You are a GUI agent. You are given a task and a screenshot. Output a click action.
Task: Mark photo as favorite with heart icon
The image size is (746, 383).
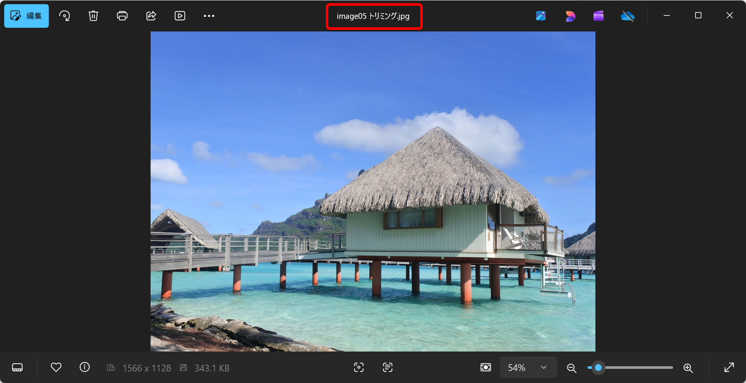click(56, 367)
